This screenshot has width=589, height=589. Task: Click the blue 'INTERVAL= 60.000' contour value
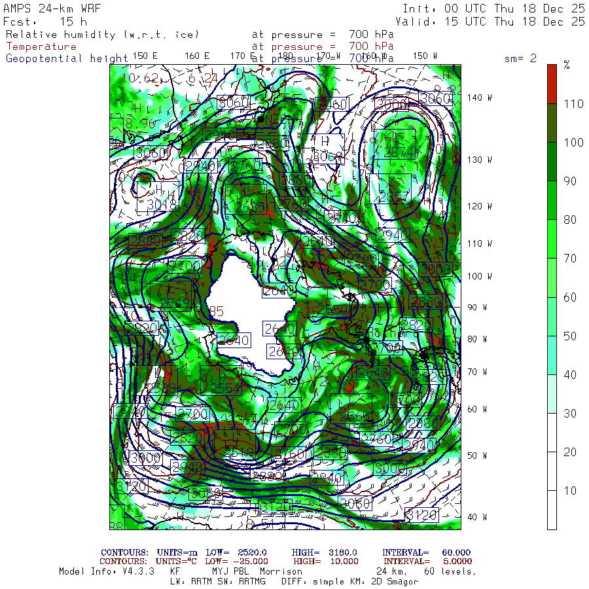point(426,552)
